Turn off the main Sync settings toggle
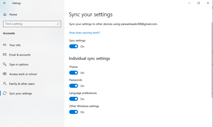The image size is (213, 127). (73, 46)
